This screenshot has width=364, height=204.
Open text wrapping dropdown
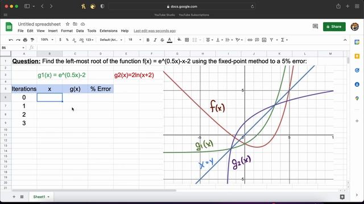pos(229,40)
